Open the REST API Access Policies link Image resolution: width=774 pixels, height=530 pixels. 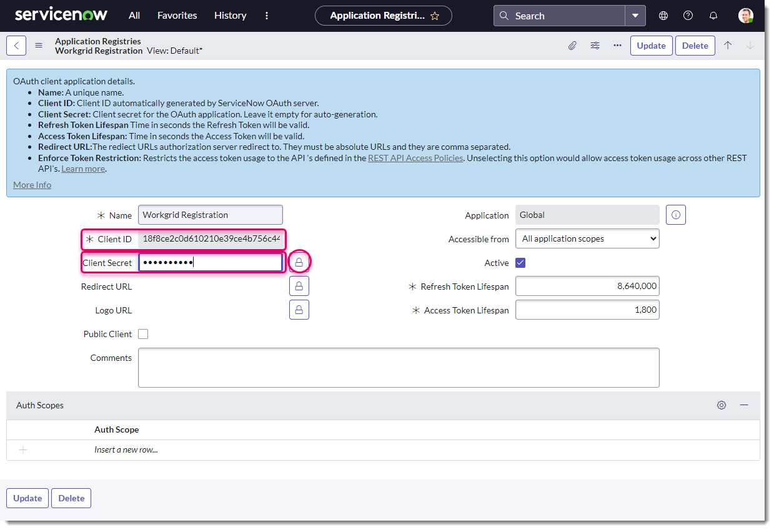pyautogui.click(x=415, y=157)
